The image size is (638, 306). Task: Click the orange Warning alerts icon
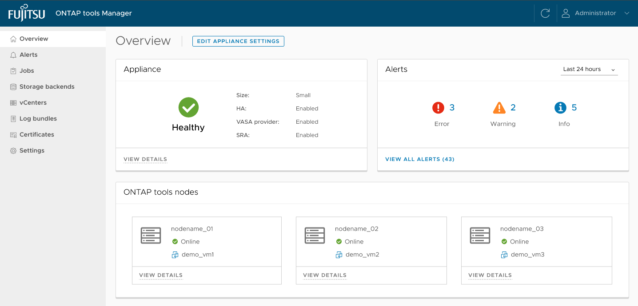[500, 107]
